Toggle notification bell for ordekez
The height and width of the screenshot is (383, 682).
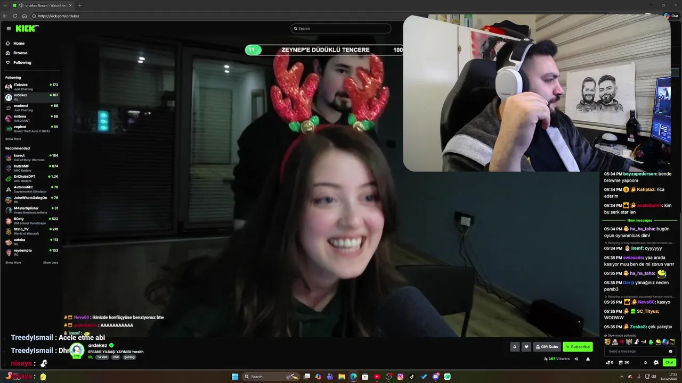(515, 347)
